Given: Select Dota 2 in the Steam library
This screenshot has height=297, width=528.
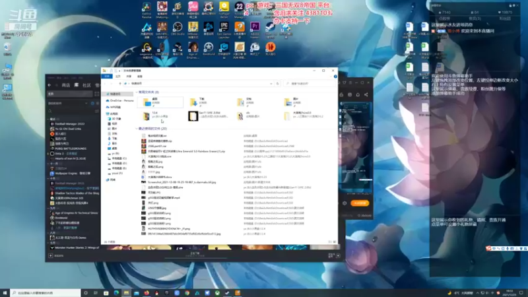Looking at the screenshot, I should pos(64,154).
